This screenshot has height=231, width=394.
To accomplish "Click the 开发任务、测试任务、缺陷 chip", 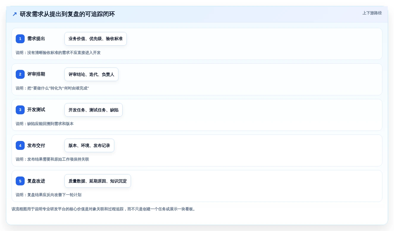I will pos(94,110).
